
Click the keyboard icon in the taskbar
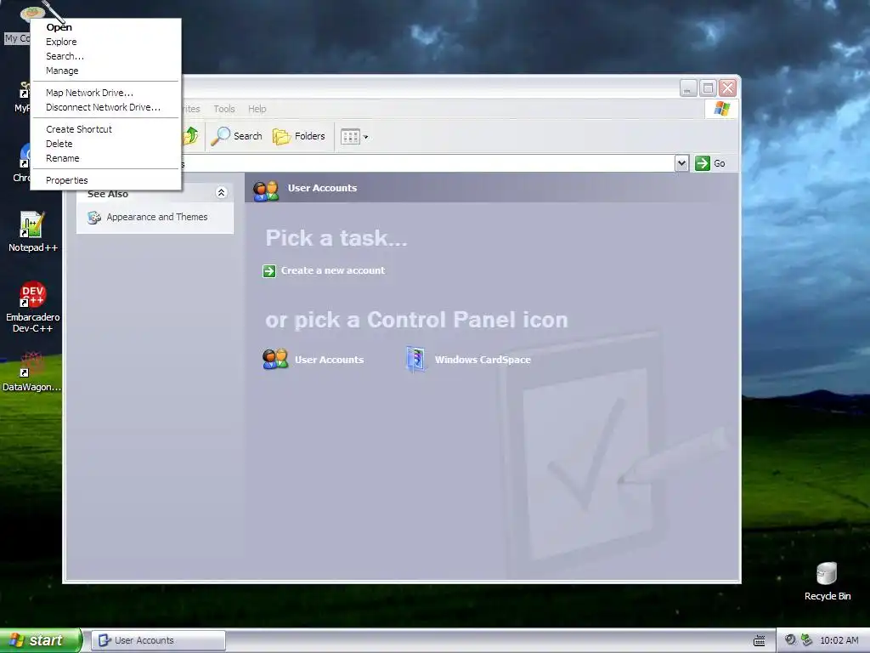point(759,641)
